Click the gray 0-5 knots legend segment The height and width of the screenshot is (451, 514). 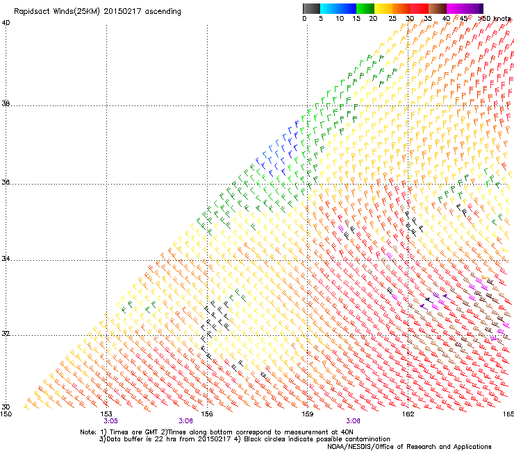311,8
